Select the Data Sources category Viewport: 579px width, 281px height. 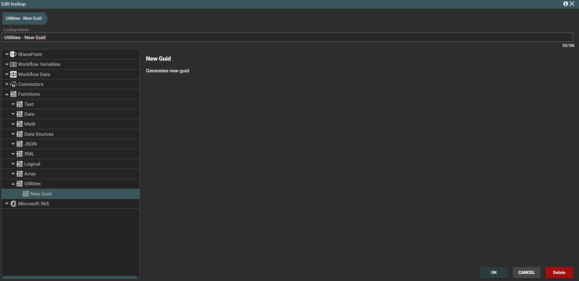point(39,134)
